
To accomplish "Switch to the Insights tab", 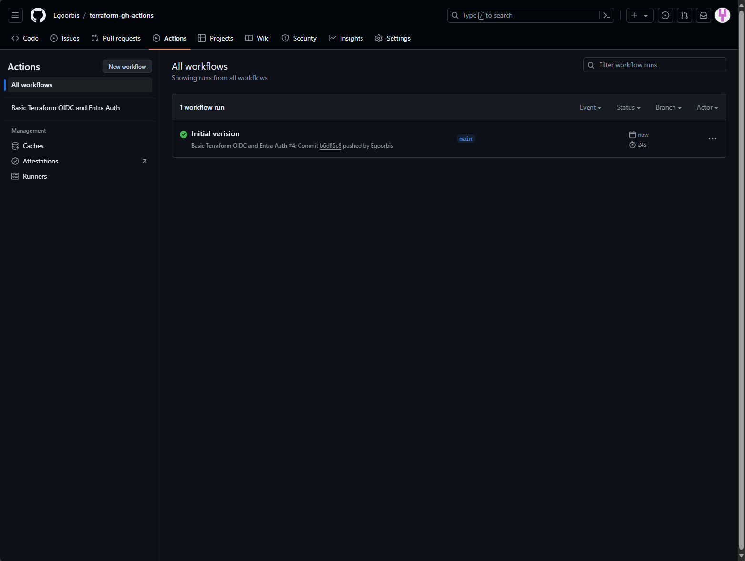I will tap(346, 38).
